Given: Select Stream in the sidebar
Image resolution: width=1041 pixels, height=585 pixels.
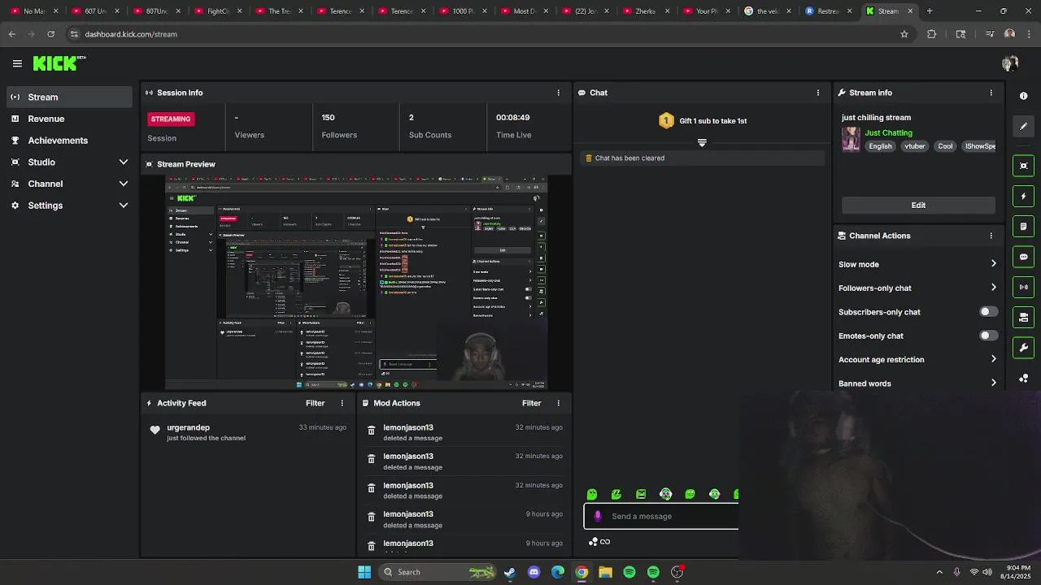Looking at the screenshot, I should point(69,97).
